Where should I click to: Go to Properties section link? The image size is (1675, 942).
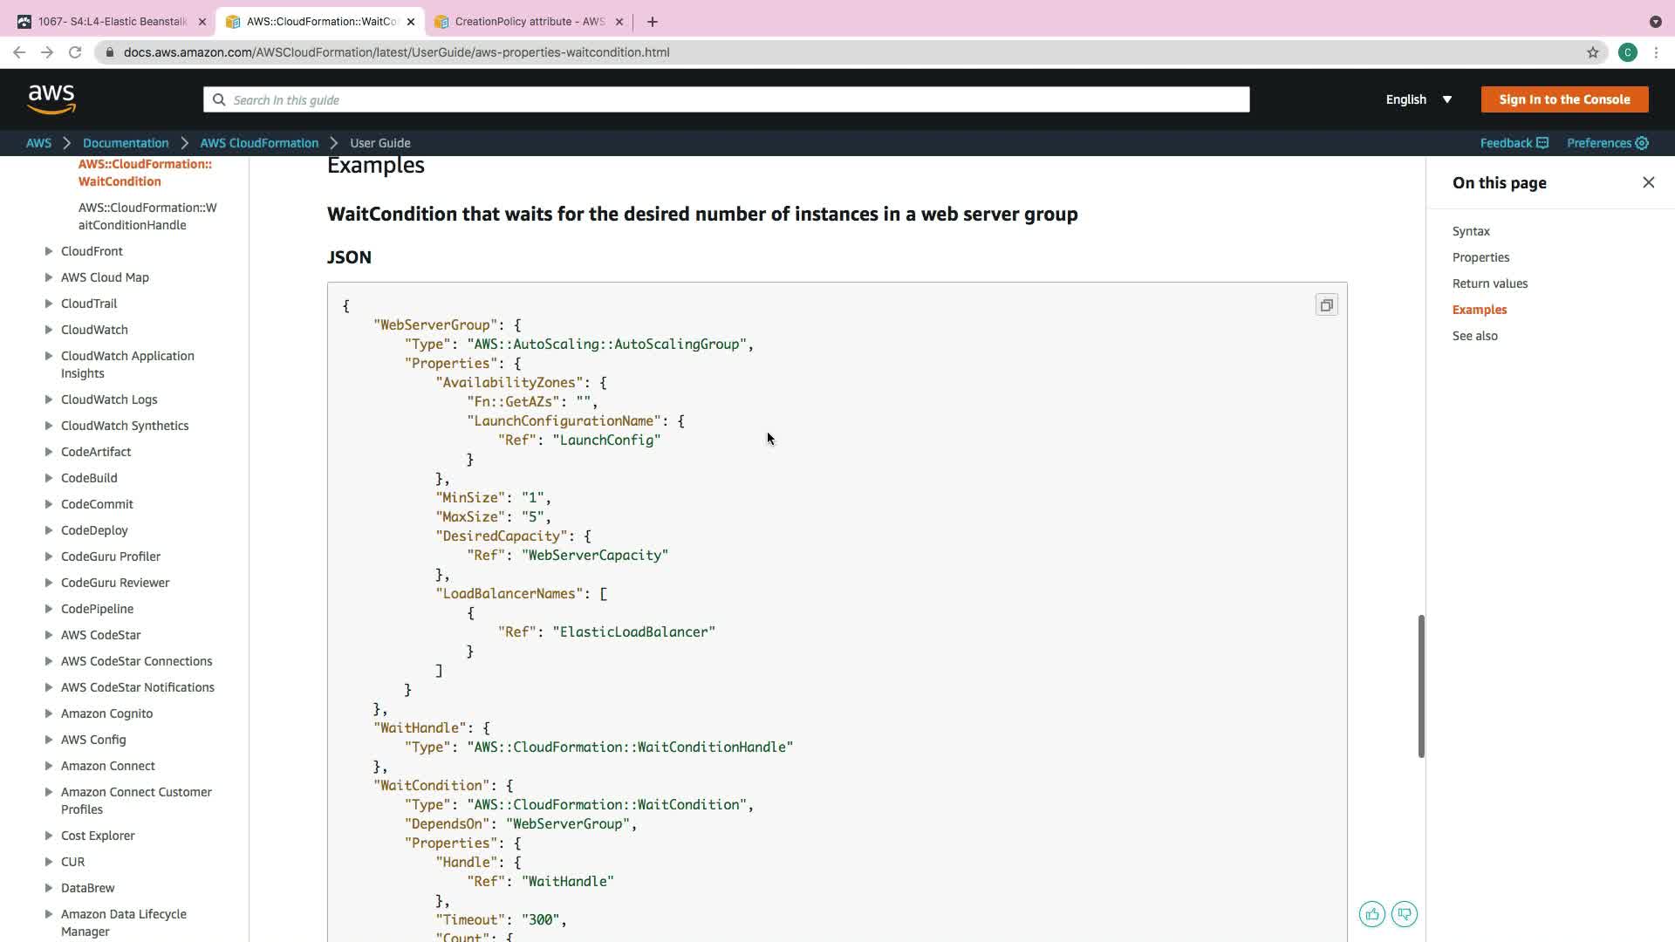pos(1480,257)
